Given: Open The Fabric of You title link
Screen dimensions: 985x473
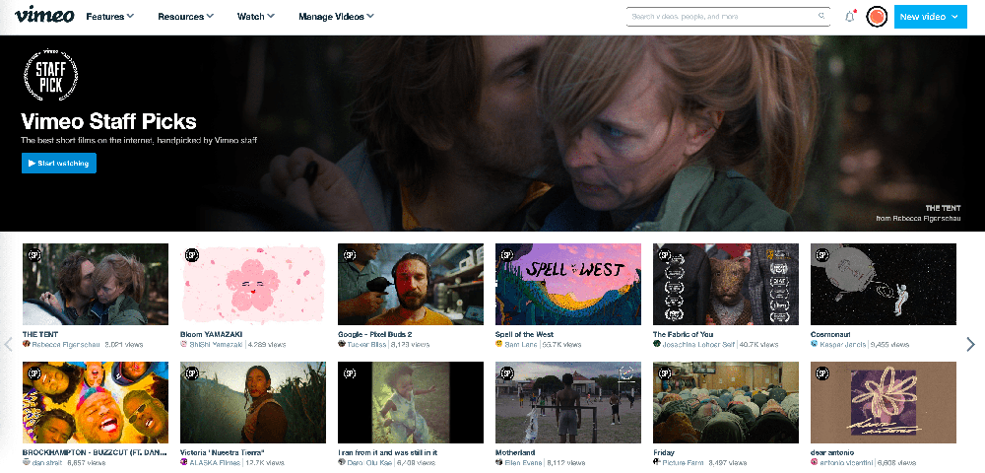Looking at the screenshot, I should pos(683,334).
